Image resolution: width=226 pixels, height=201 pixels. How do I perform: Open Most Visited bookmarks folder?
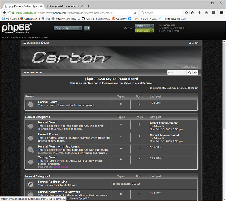tap(10, 19)
